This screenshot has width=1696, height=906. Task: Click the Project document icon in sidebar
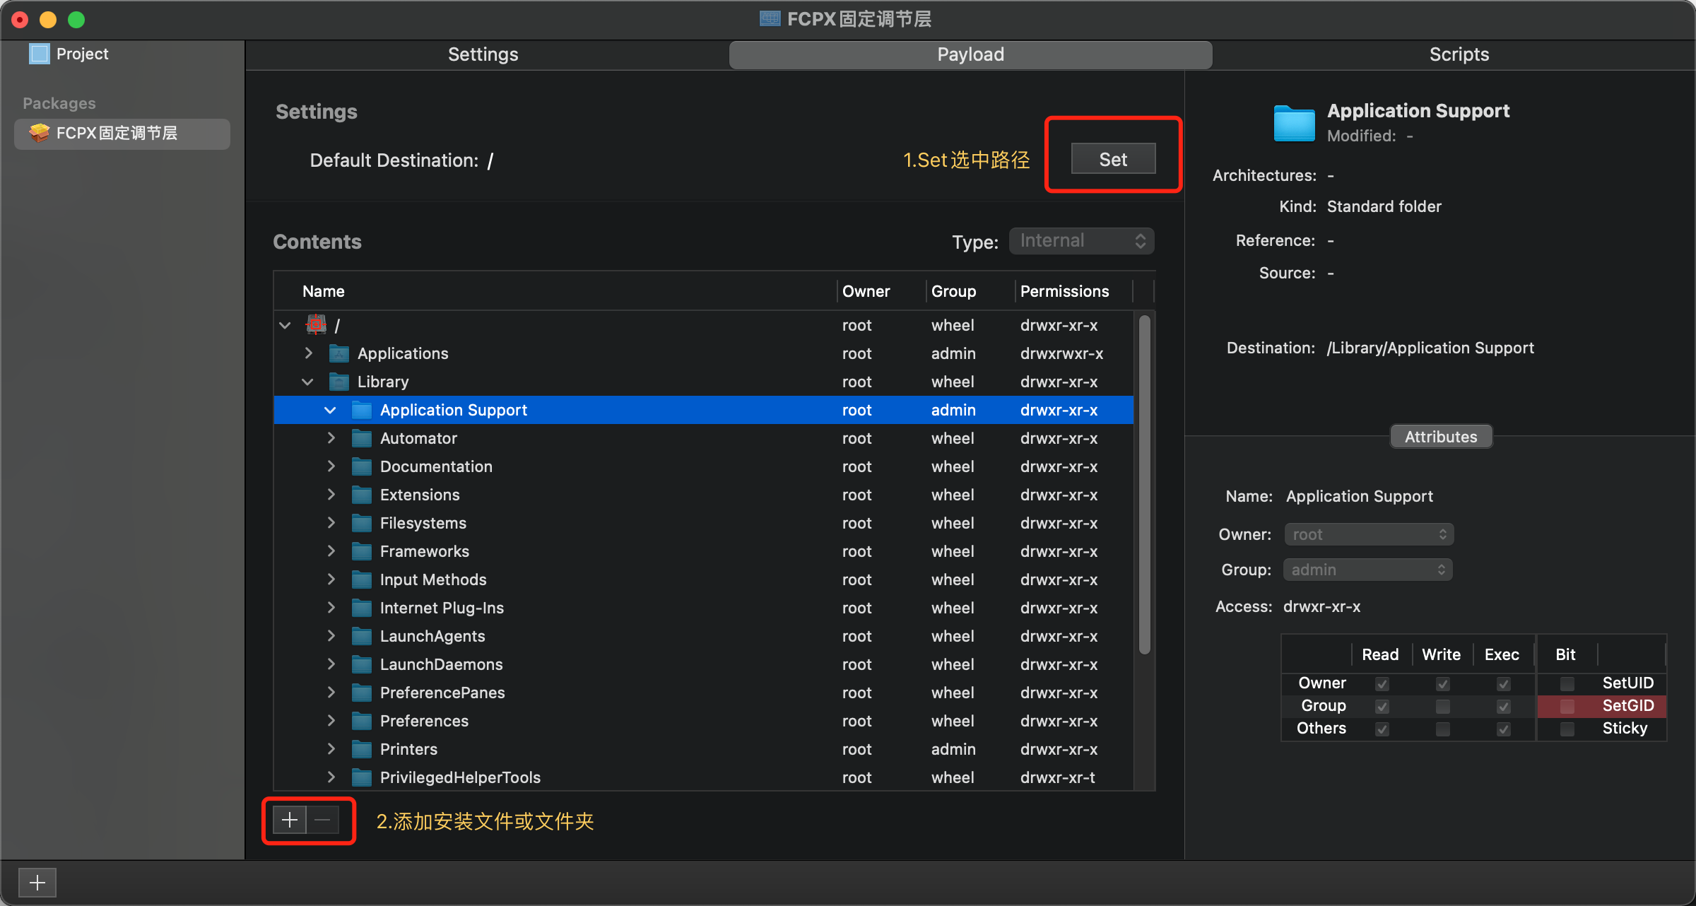(39, 54)
